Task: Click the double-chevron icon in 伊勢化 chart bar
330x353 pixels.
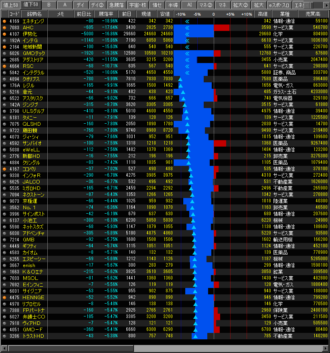Action: click(x=187, y=34)
